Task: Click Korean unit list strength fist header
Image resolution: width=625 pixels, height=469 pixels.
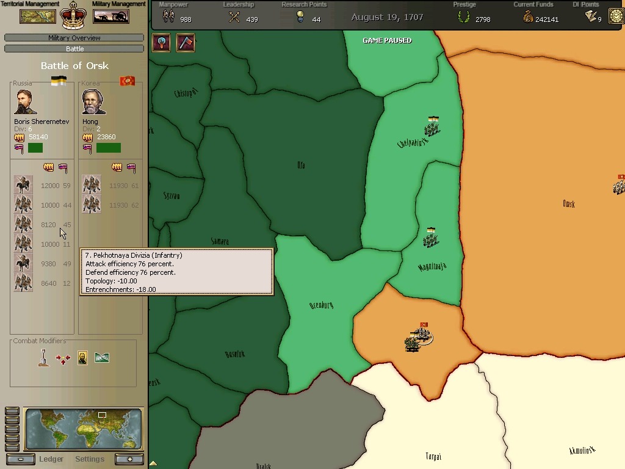Action: click(117, 167)
